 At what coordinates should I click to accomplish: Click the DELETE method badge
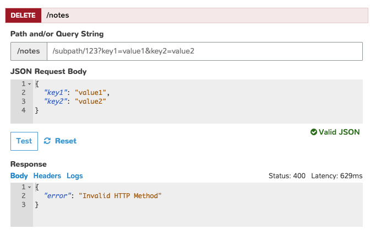(23, 15)
